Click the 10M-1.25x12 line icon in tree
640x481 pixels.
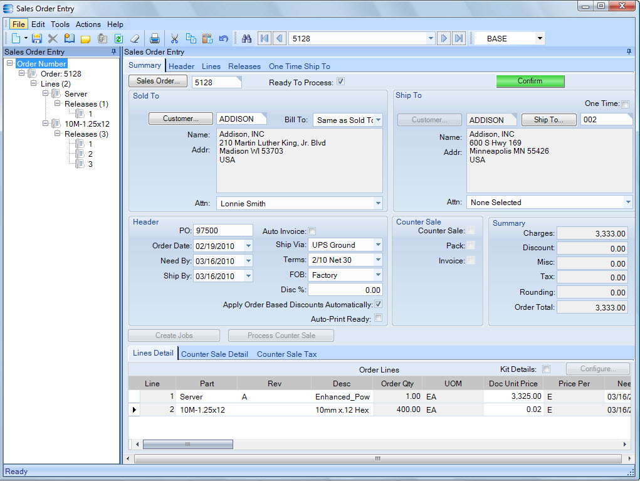[x=56, y=124]
